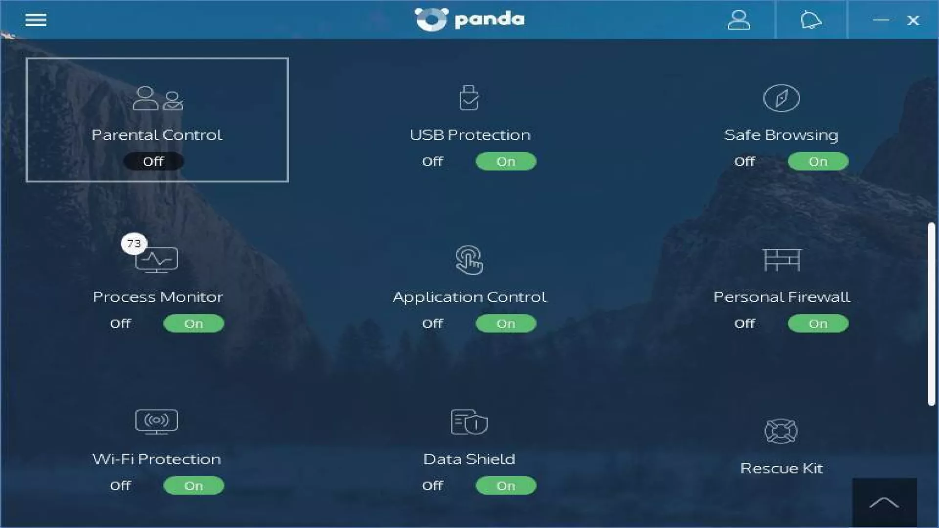This screenshot has height=528, width=939.
Task: Disable Safe Browsing On toggle
Action: [x=817, y=161]
